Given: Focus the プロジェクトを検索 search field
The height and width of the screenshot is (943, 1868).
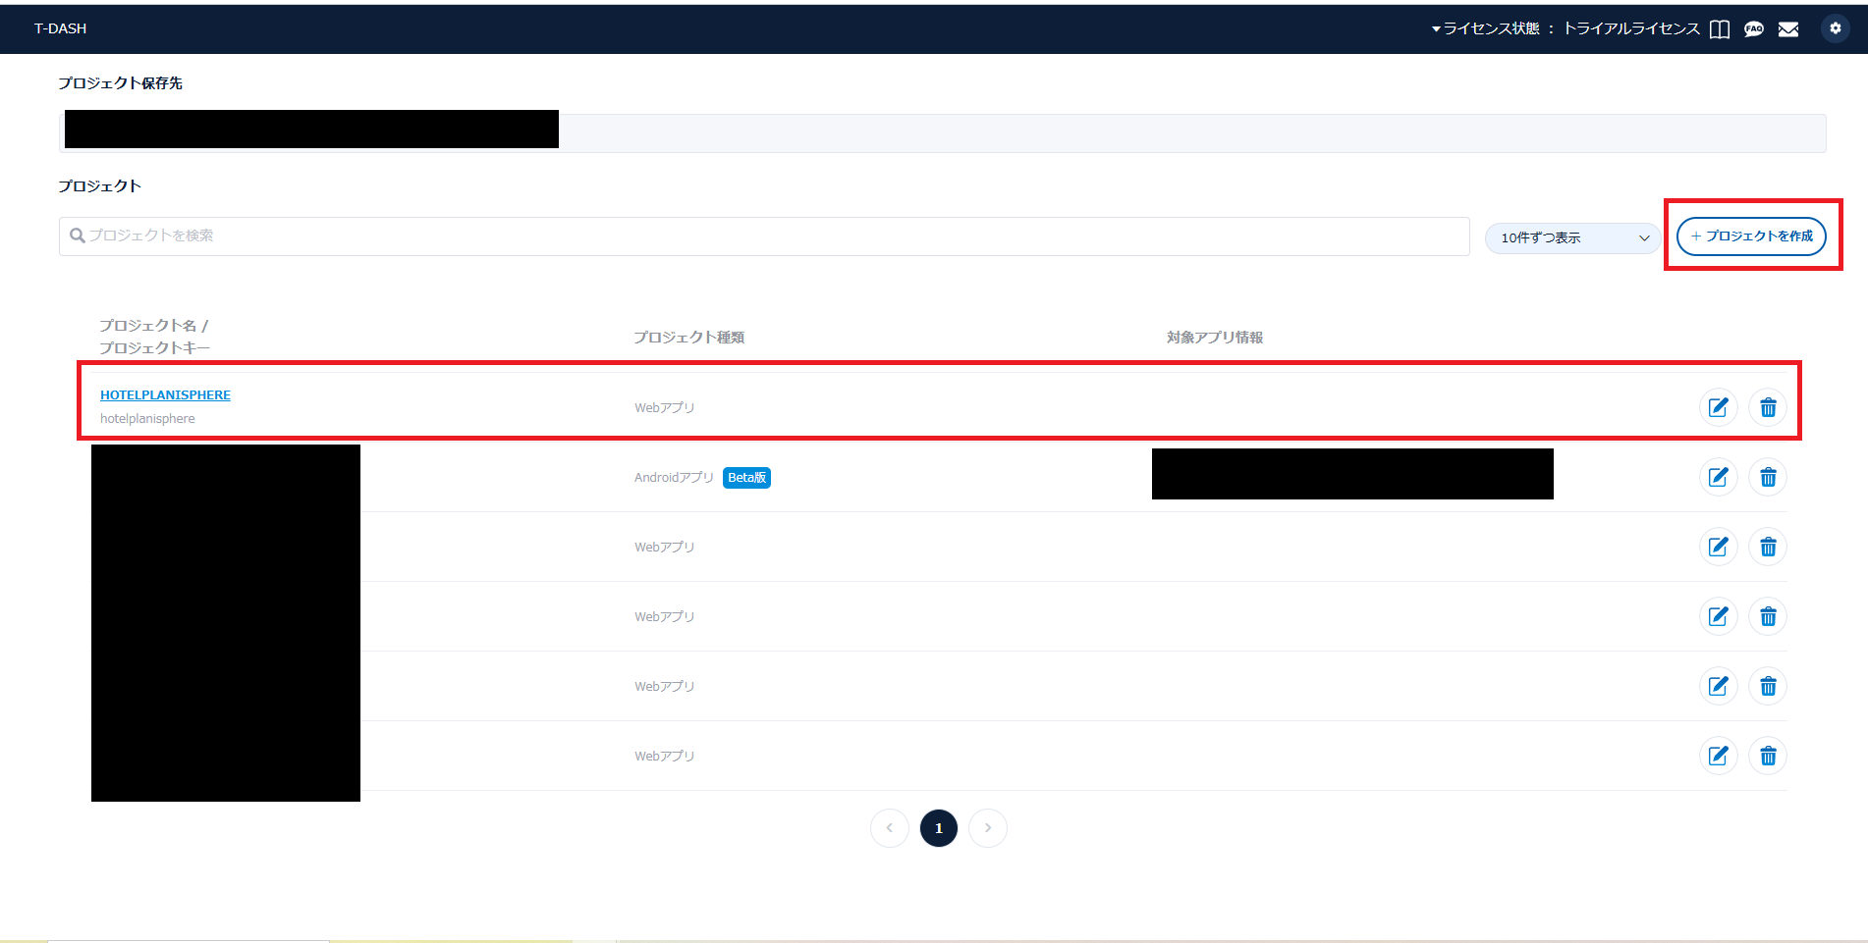Looking at the screenshot, I should point(764,236).
